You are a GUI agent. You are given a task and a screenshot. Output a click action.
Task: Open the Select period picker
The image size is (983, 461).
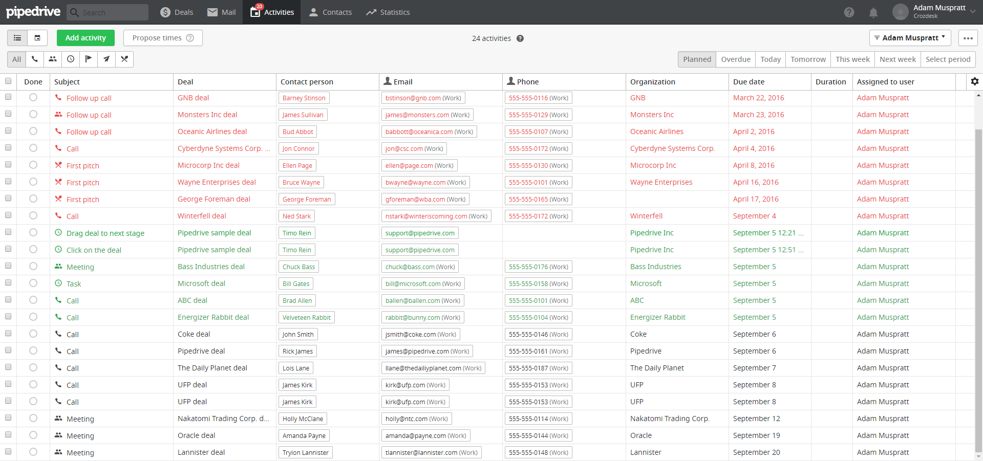click(x=948, y=59)
